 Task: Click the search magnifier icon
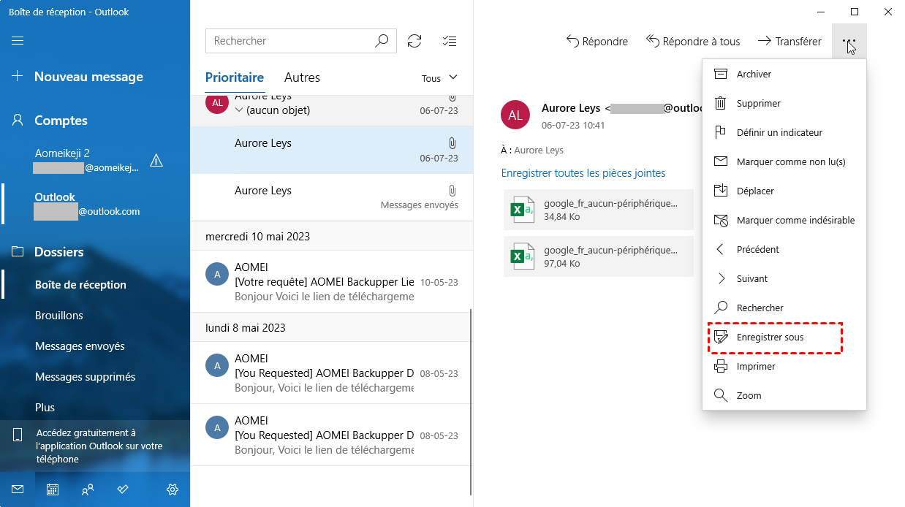(x=382, y=41)
